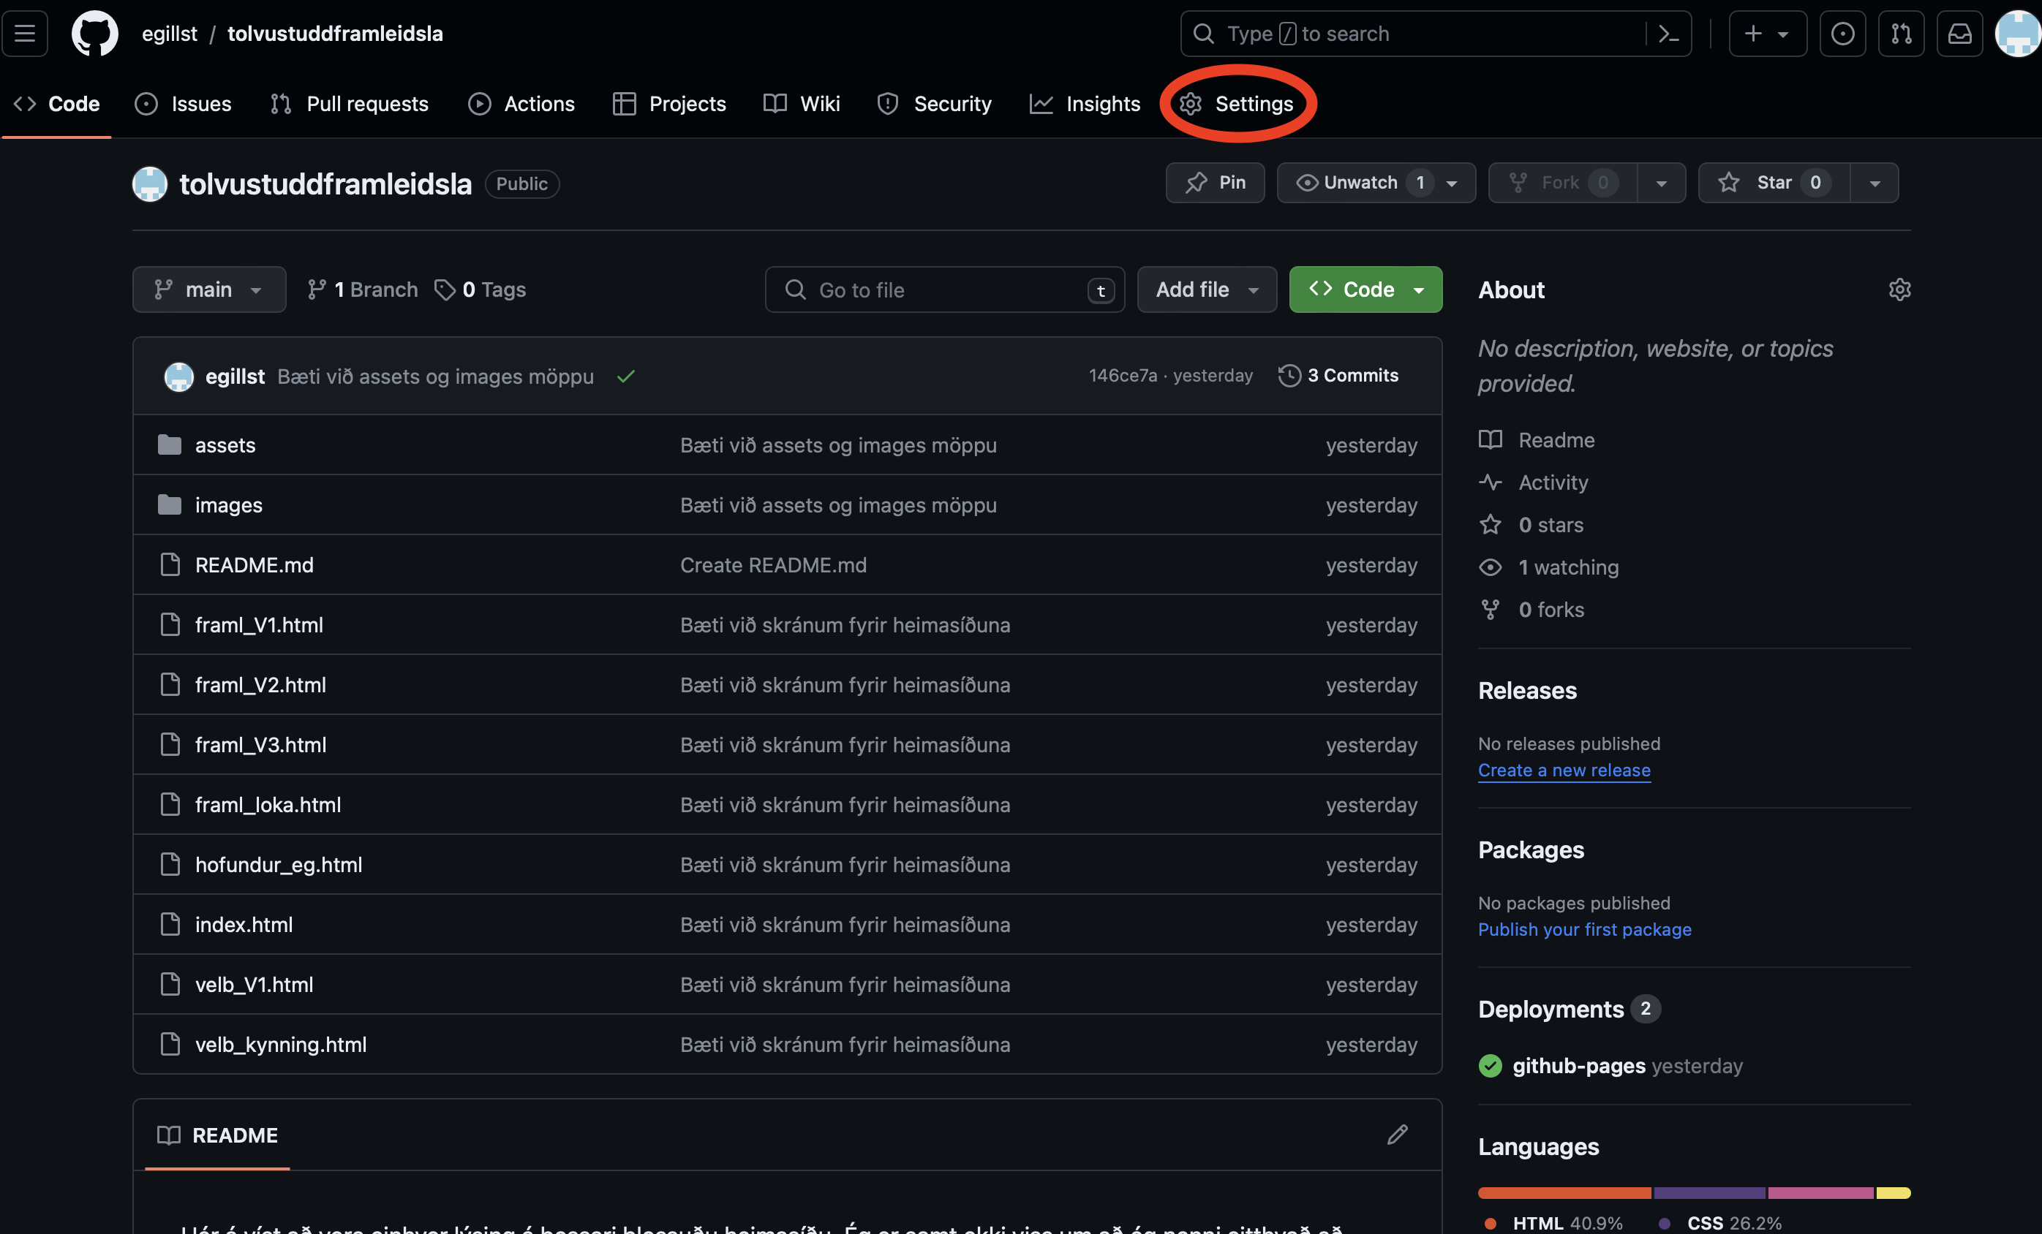The image size is (2042, 1234).
Task: View 1 Branch link
Action: [x=362, y=290]
